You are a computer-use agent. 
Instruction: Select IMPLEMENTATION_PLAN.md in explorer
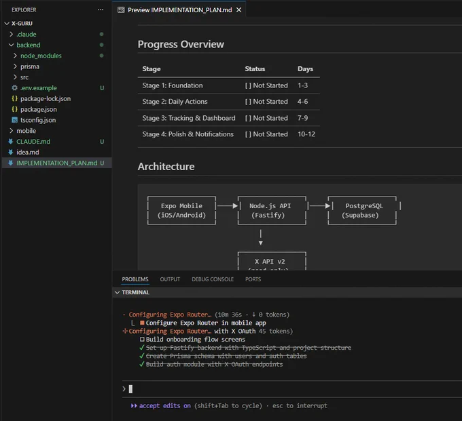[x=56, y=163]
